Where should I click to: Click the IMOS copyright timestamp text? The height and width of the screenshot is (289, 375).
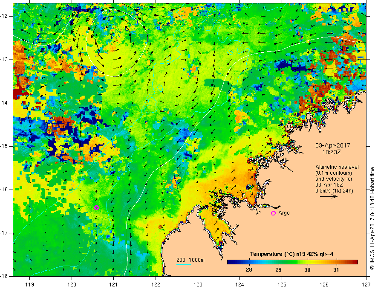(x=372, y=218)
